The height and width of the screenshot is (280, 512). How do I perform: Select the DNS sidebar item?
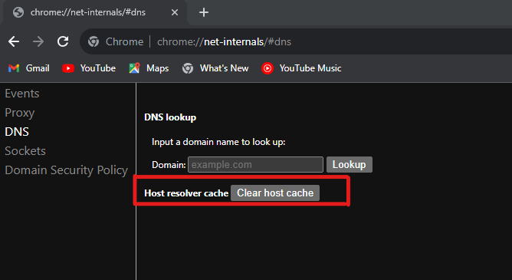pos(17,132)
